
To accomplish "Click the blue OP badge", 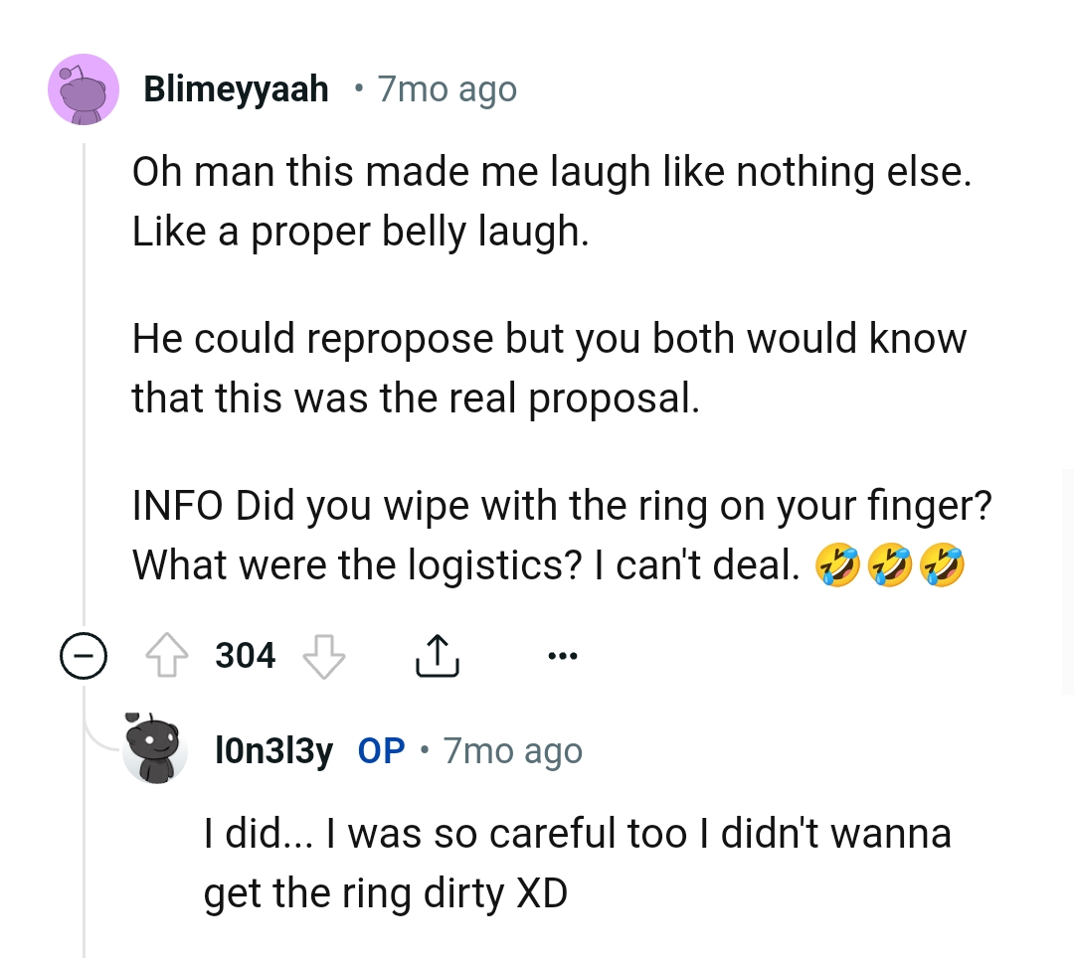I will [379, 750].
